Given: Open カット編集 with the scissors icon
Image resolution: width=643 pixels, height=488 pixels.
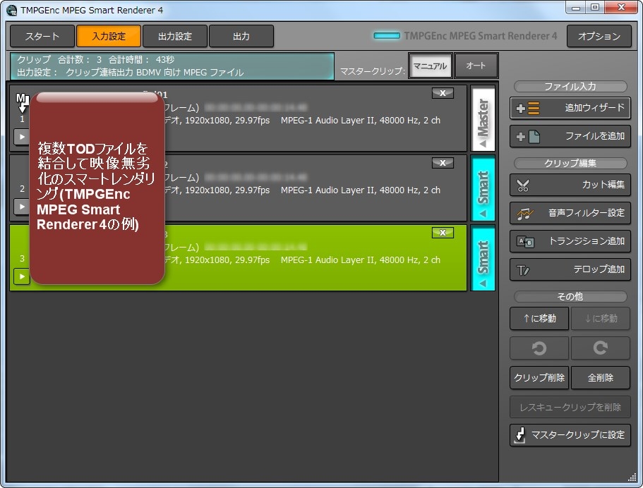Looking at the screenshot, I should point(570,185).
